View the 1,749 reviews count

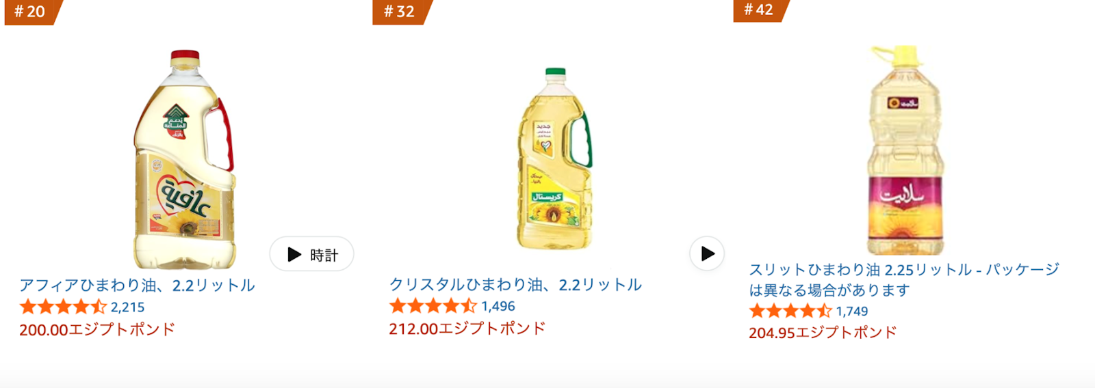point(852,311)
